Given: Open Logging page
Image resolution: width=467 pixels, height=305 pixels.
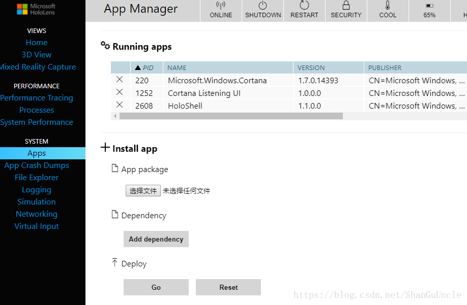Looking at the screenshot, I should coord(36,189).
